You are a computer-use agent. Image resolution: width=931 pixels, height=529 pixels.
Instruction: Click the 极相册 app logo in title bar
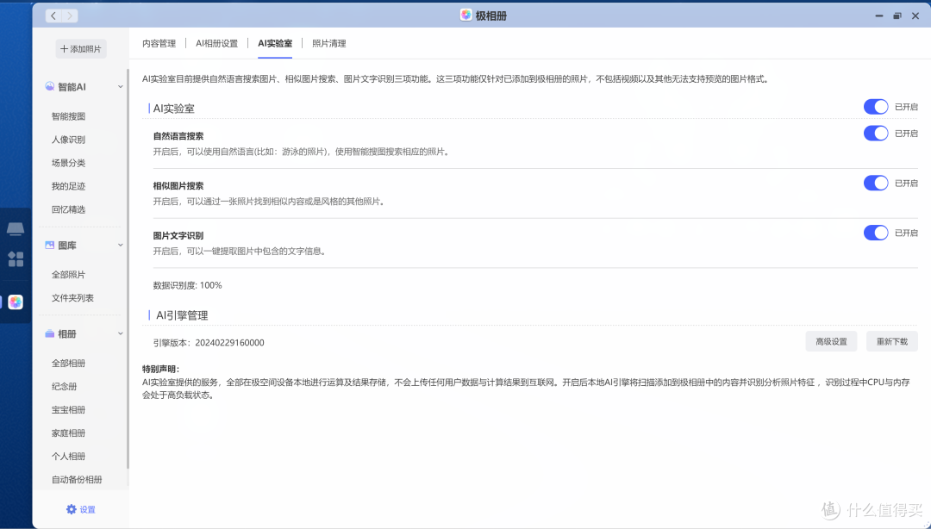point(466,16)
